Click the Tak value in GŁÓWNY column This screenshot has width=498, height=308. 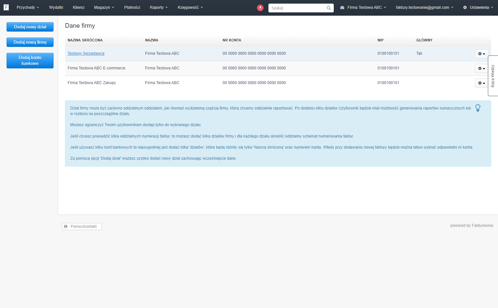[419, 53]
